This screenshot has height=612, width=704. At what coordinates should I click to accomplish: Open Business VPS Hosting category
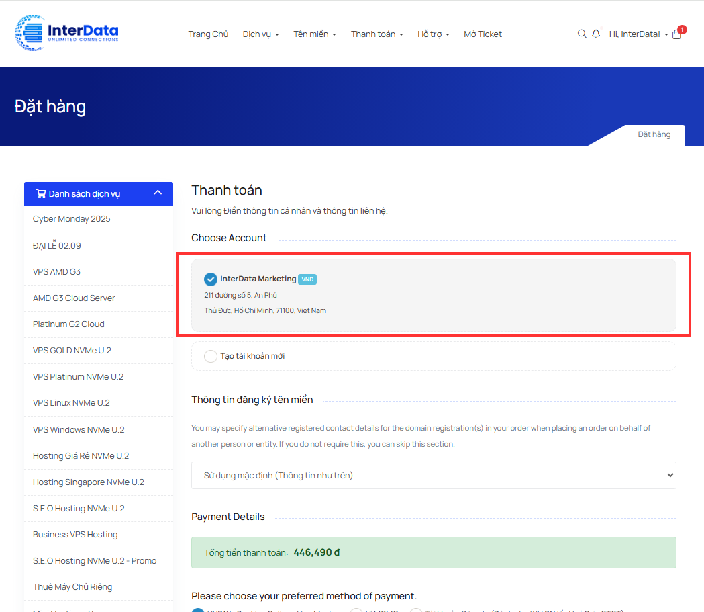(x=99, y=535)
